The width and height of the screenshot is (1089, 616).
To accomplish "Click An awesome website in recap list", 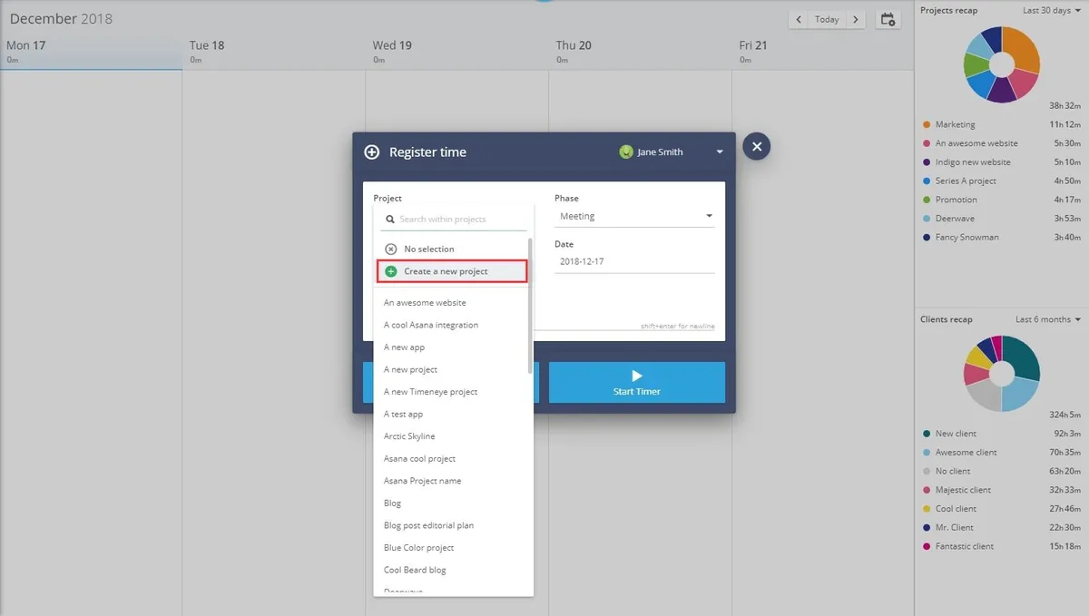I will click(x=976, y=143).
